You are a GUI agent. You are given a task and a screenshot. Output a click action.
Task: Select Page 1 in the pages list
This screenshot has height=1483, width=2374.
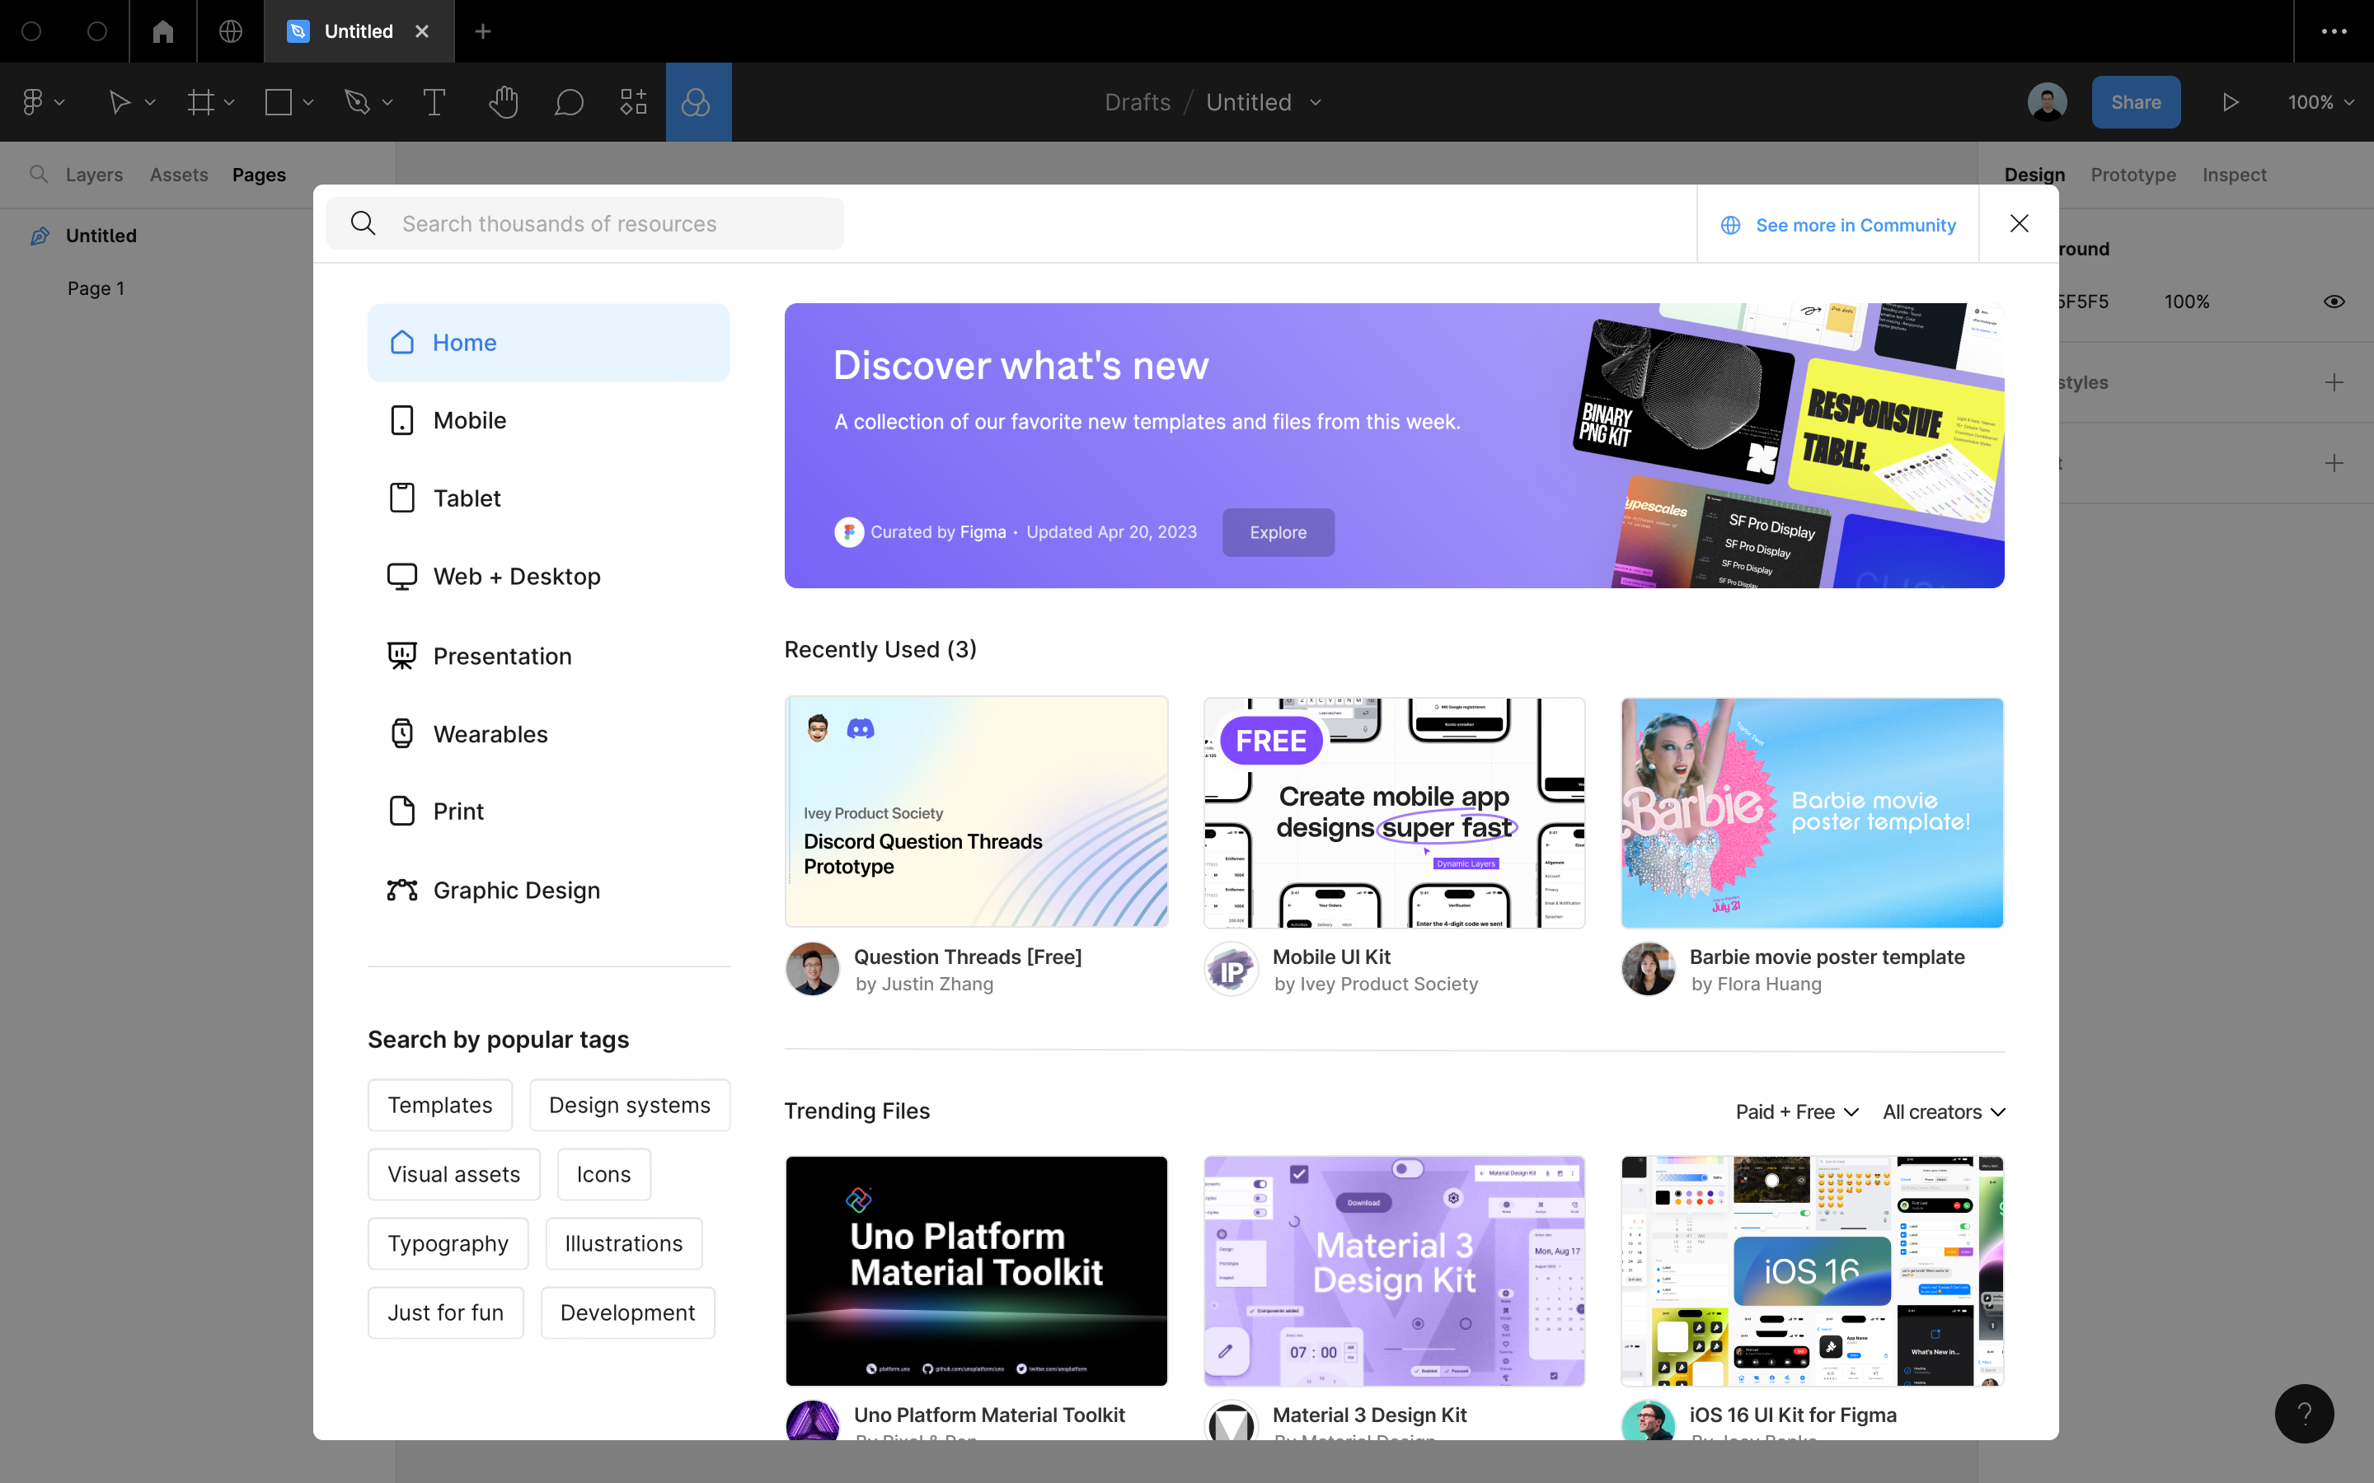[96, 288]
